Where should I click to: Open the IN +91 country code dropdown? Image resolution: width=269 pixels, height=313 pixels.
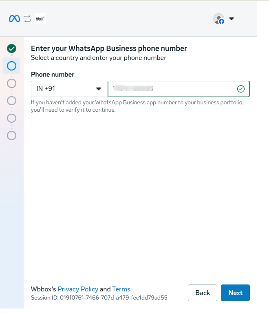69,89
